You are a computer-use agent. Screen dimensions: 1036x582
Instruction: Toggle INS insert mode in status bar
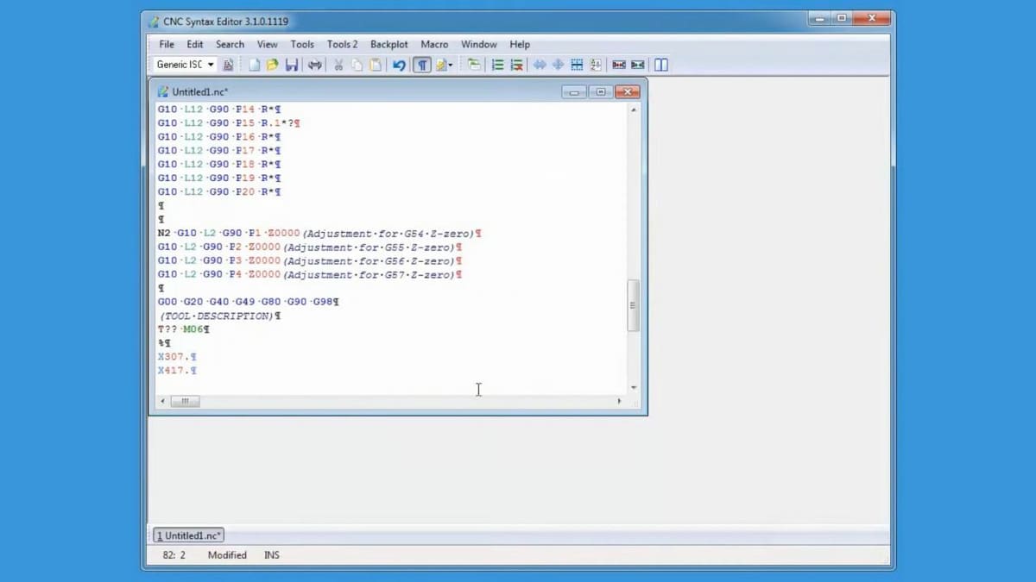272,555
